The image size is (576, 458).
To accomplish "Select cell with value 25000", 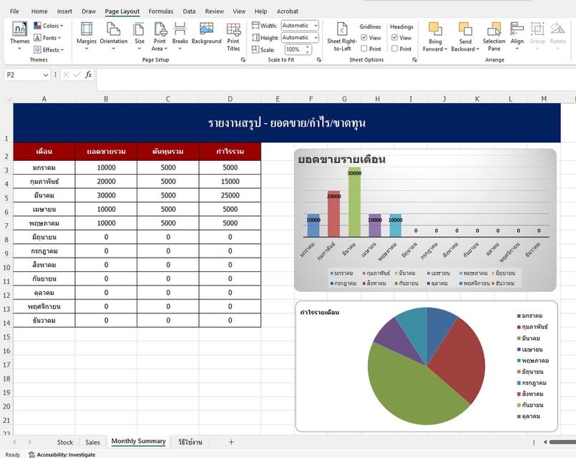I will click(x=230, y=195).
